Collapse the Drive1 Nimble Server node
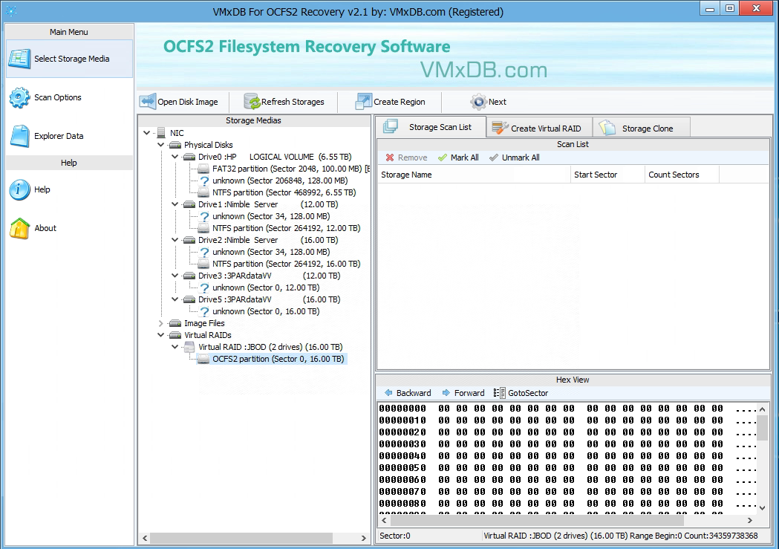Viewport: 779px width, 549px height. tap(175, 204)
